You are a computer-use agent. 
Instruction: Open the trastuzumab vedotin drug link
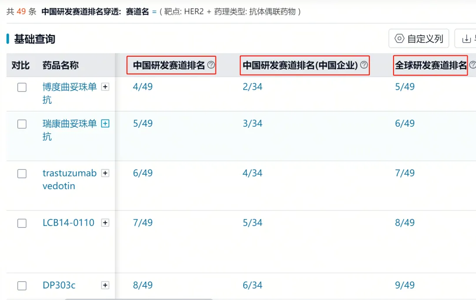pos(70,179)
